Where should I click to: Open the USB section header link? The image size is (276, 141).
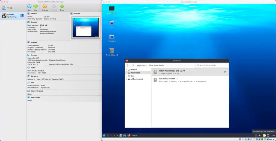tap(32, 83)
